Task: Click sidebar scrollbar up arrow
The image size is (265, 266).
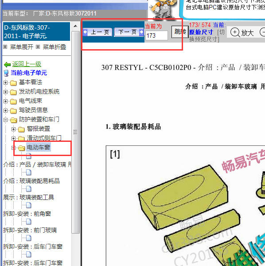Action: [76, 26]
